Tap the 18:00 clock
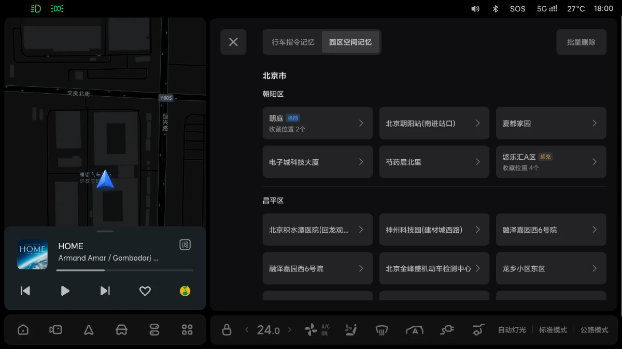 click(x=603, y=9)
